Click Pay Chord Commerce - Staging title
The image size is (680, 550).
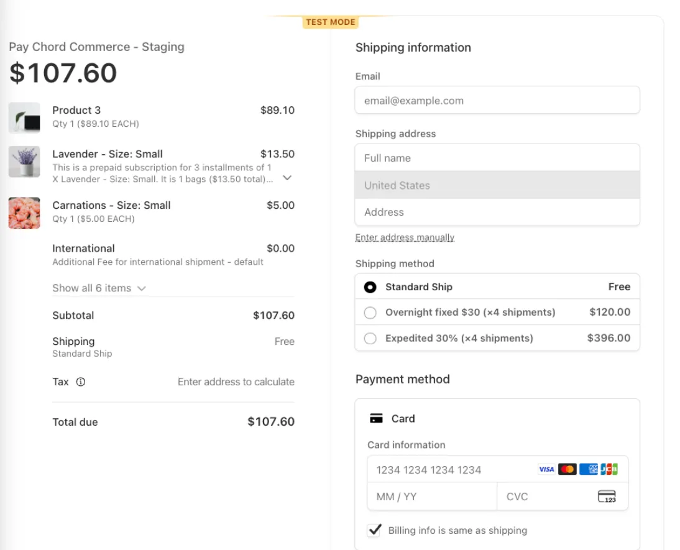(97, 47)
